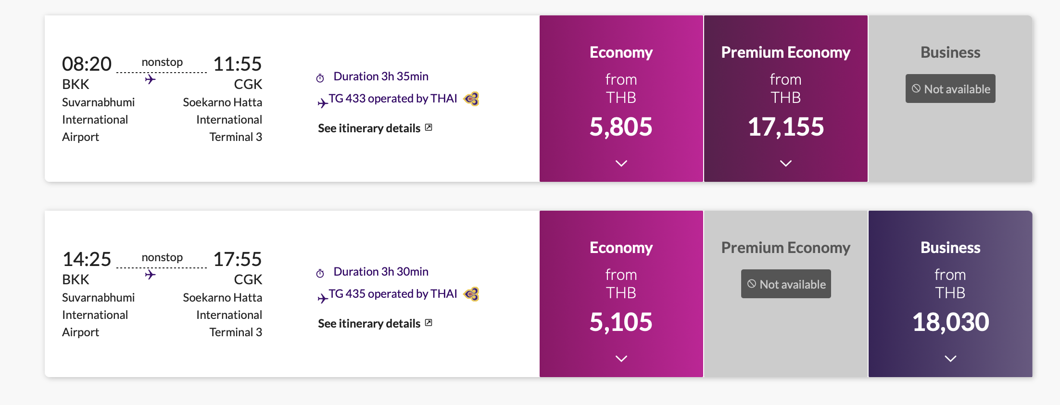Expand the Premium Economy 17,155 fare chevron
The width and height of the screenshot is (1060, 405).
[786, 164]
